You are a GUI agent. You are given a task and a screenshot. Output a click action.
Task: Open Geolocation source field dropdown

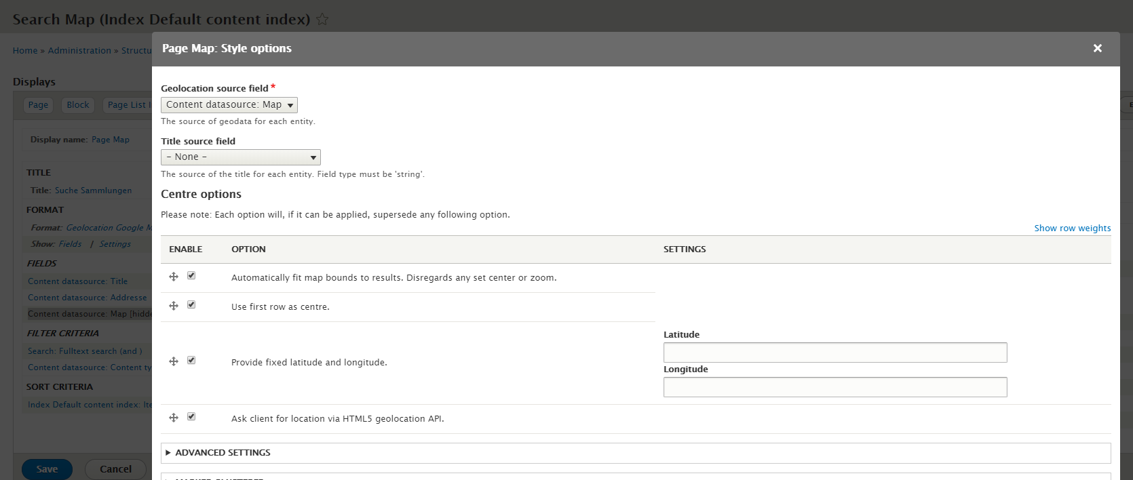pos(229,105)
